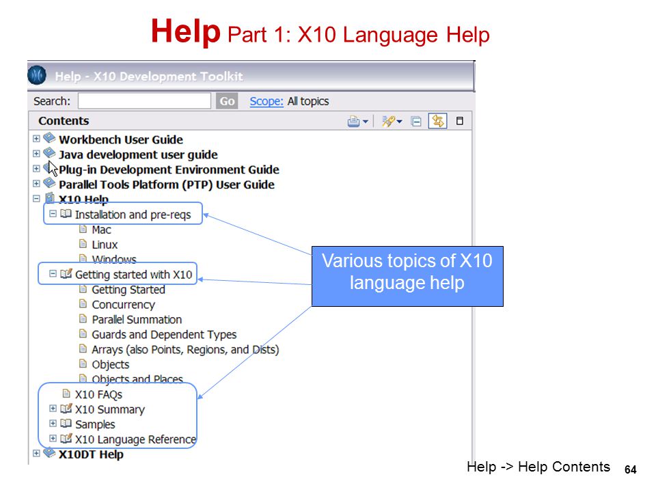
Task: Select Installation and pre-reqs topic
Action: tap(133, 215)
